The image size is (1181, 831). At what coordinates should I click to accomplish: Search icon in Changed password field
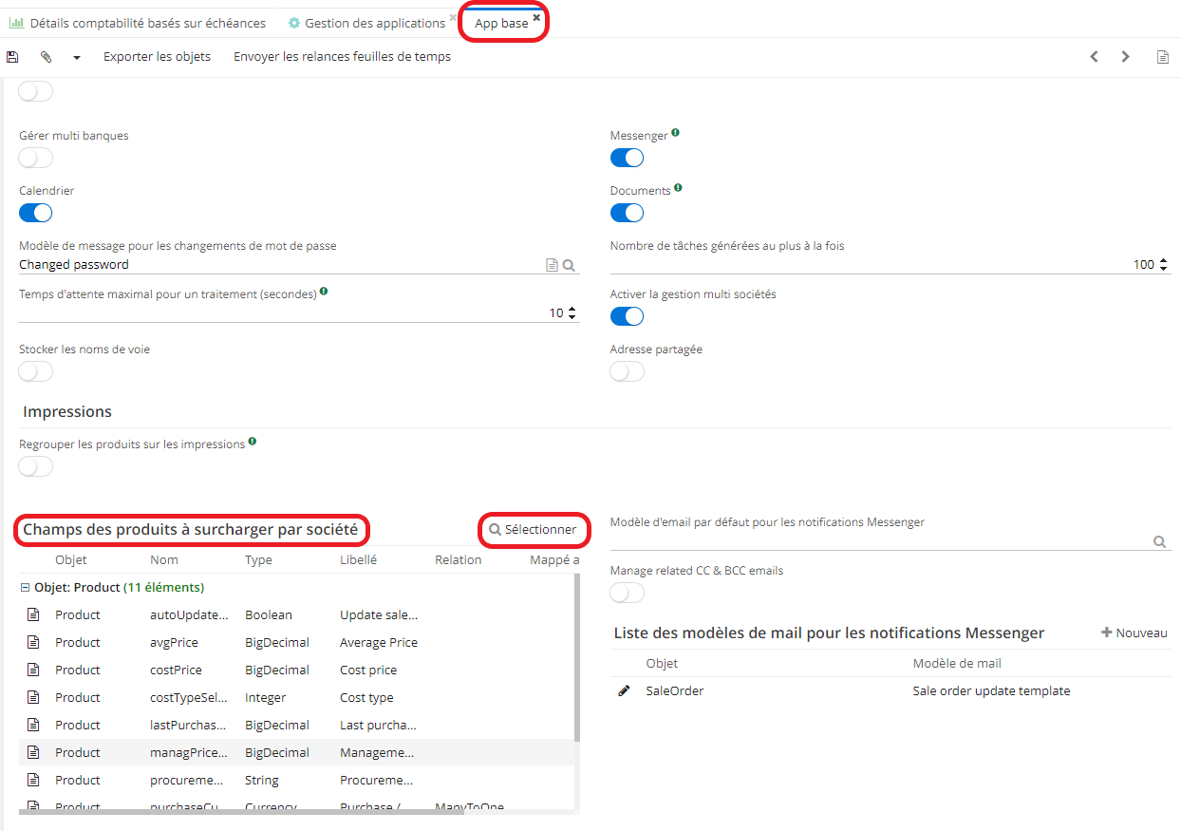[569, 266]
